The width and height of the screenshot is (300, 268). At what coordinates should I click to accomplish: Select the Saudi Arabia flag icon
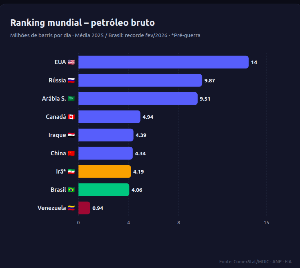(71, 99)
